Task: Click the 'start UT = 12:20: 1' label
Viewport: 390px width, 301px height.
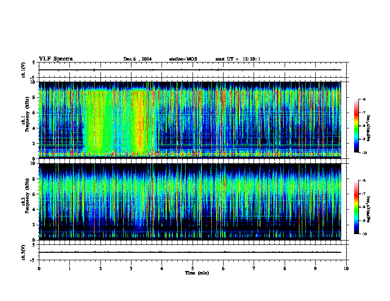Action: point(238,59)
